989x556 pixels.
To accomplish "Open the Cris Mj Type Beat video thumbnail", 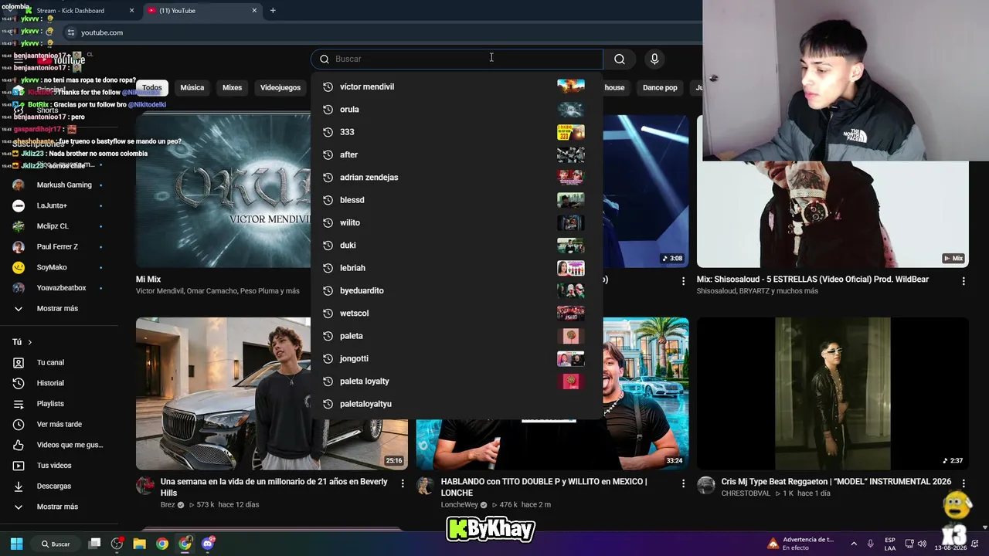I will (x=833, y=393).
